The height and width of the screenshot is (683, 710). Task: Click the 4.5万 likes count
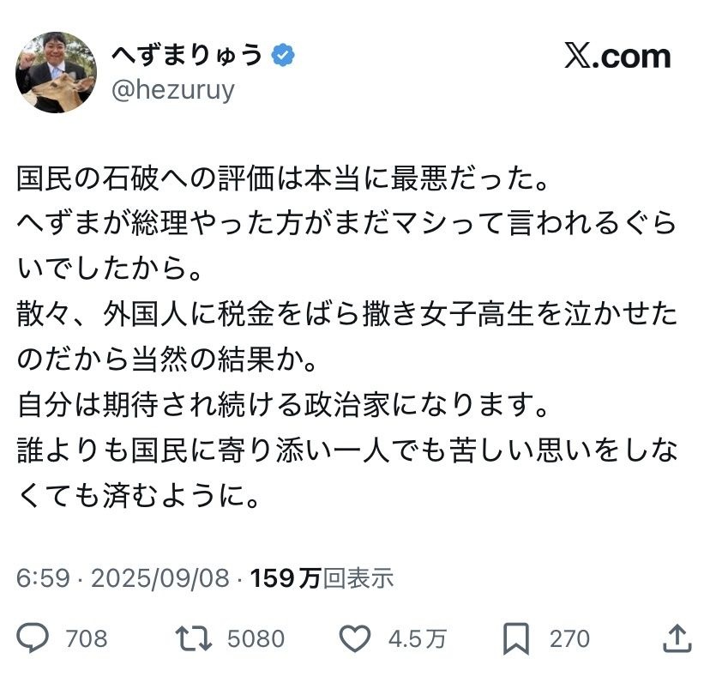pyautogui.click(x=417, y=639)
